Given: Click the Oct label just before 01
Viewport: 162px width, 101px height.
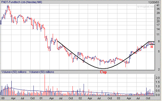Looking at the screenshot, I should (x=32, y=98).
